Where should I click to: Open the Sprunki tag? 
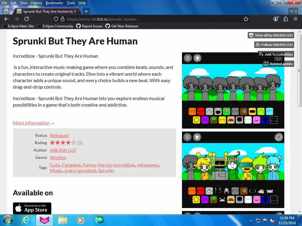pyautogui.click(x=106, y=171)
